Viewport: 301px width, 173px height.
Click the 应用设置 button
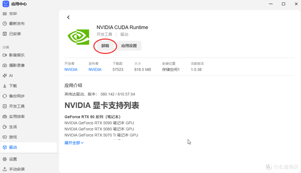pyautogui.click(x=129, y=46)
